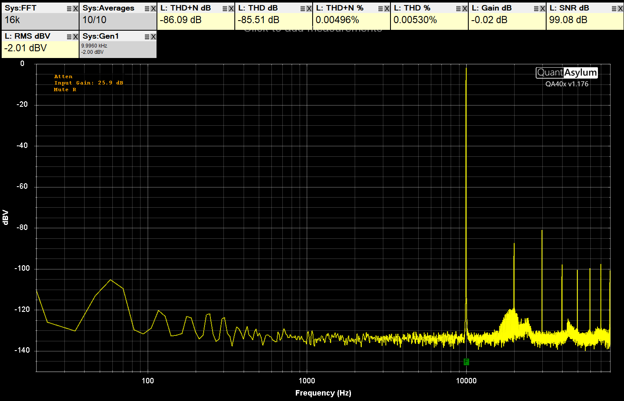The height and width of the screenshot is (401, 624).
Task: Open menu icon on L: THD dB tile
Action: [x=303, y=9]
